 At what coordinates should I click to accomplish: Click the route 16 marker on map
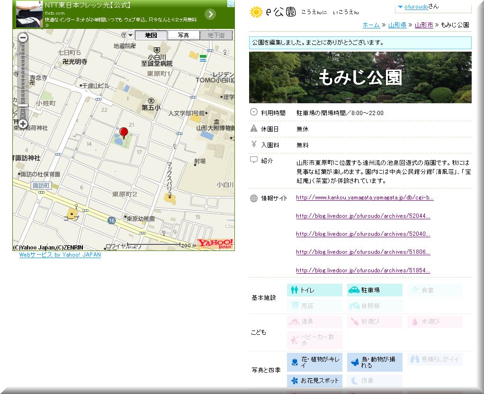pyautogui.click(x=112, y=221)
